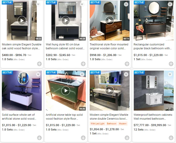The width and height of the screenshot is (176, 143).
Task: Open the Bathroom tag
Action: pyautogui.click(x=111, y=124)
